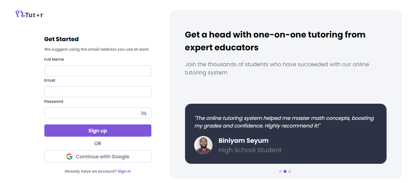The height and width of the screenshot is (183, 415).
Task: Select the third carousel dot
Action: coord(290,171)
